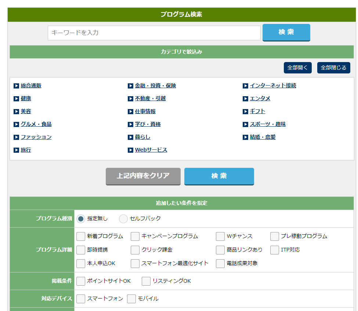Click the arrow icon beside 総合通販
The height and width of the screenshot is (311, 358).
16,86
